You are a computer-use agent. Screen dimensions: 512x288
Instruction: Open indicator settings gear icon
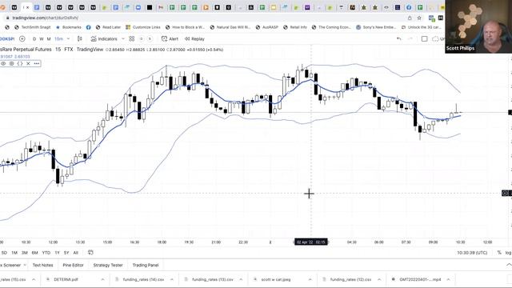tap(12, 63)
